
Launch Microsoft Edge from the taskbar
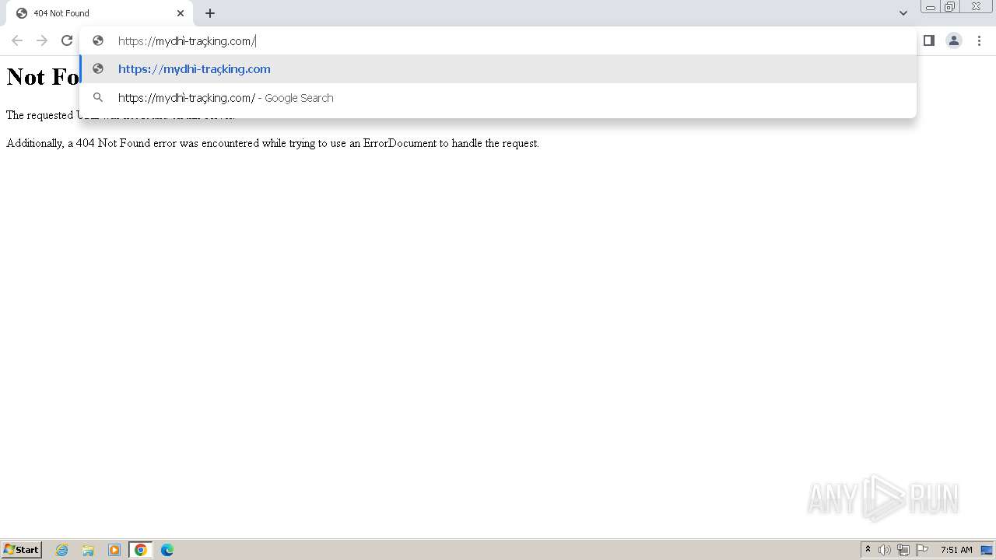[167, 550]
